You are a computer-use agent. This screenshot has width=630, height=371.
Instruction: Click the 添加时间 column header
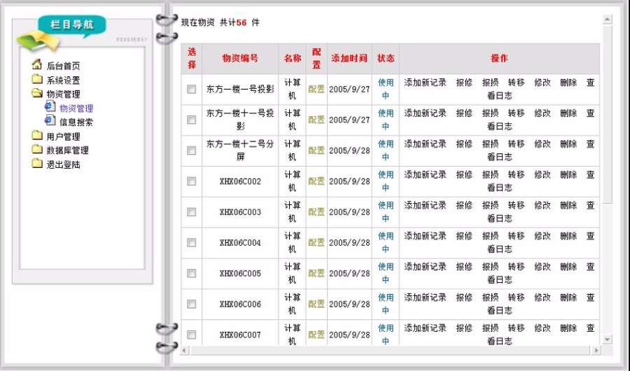coord(349,58)
